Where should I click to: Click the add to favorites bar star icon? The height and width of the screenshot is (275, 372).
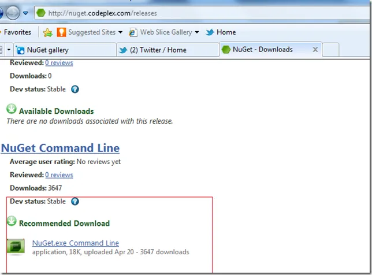pos(48,32)
